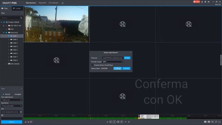
Task: Click the CAM 8 camera icon
Action: 11,60
